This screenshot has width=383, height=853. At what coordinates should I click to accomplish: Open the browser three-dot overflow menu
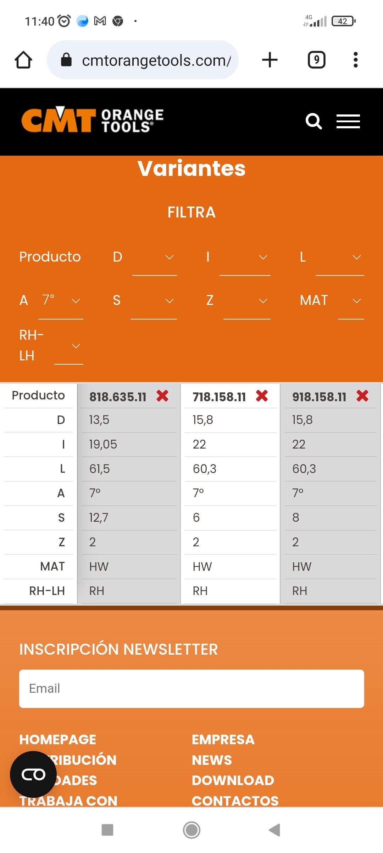click(x=355, y=60)
